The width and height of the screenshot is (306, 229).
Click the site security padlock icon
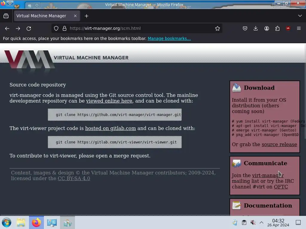click(x=65, y=28)
